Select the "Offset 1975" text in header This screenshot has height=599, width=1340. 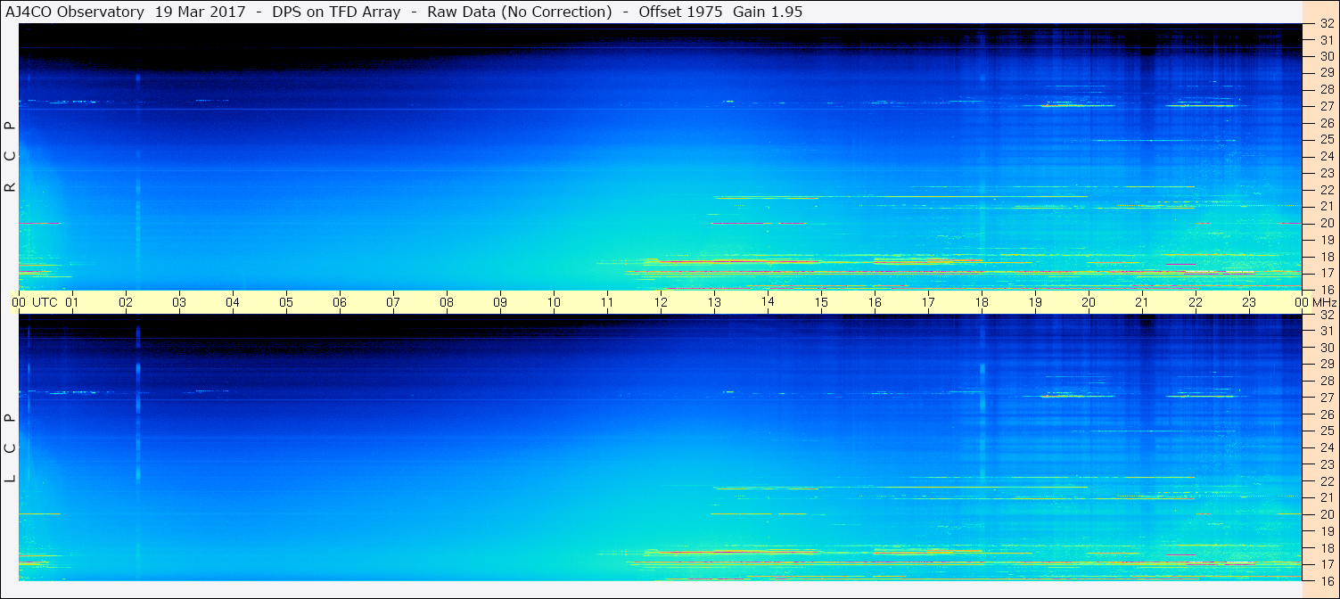[x=680, y=12]
